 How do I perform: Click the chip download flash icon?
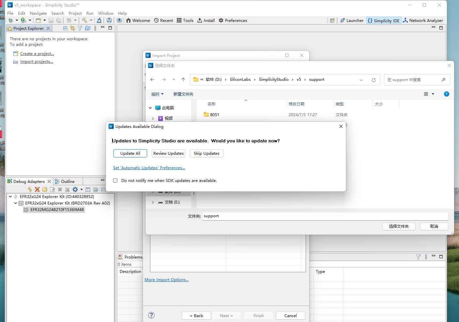point(120,20)
